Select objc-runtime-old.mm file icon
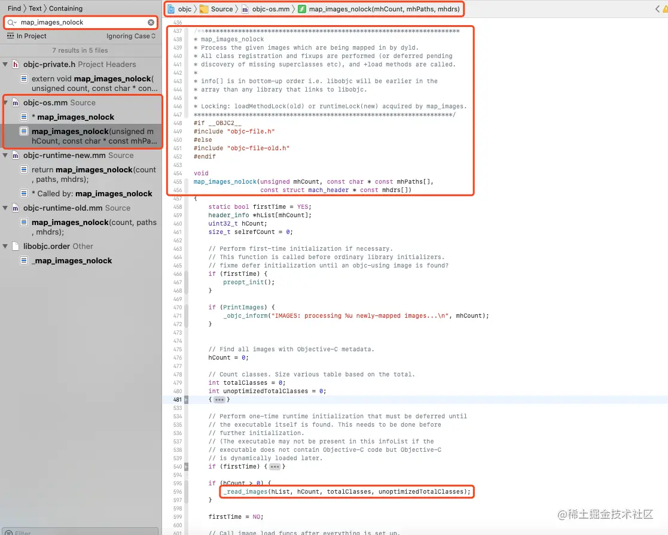The width and height of the screenshot is (668, 535). click(x=16, y=208)
